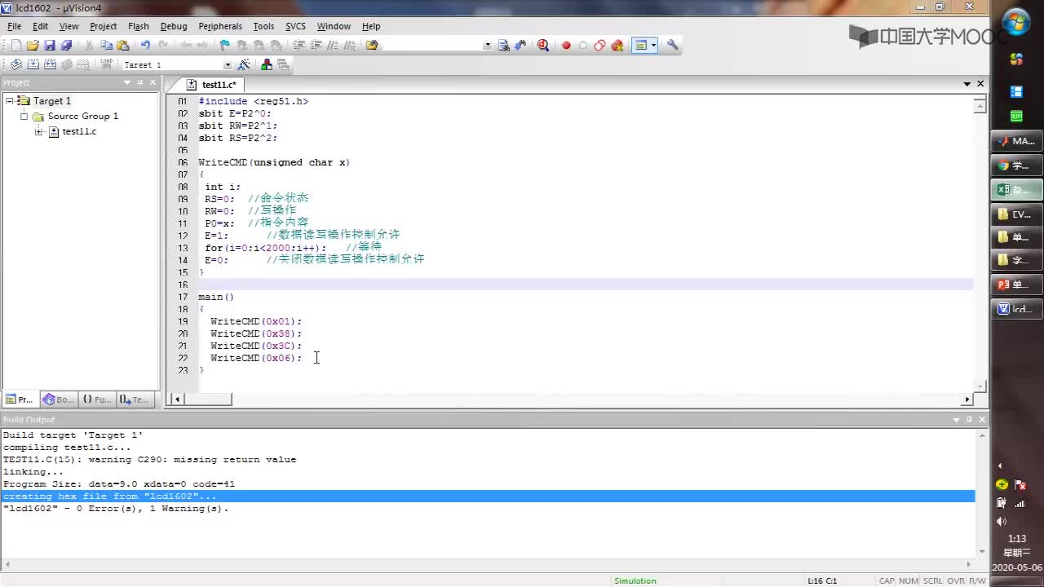Paste from clipboard with the Paste icon

pyautogui.click(x=123, y=46)
